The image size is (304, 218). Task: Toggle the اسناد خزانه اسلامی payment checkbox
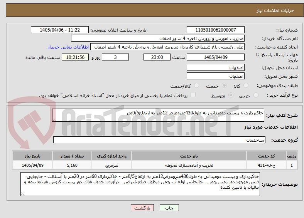(193, 95)
